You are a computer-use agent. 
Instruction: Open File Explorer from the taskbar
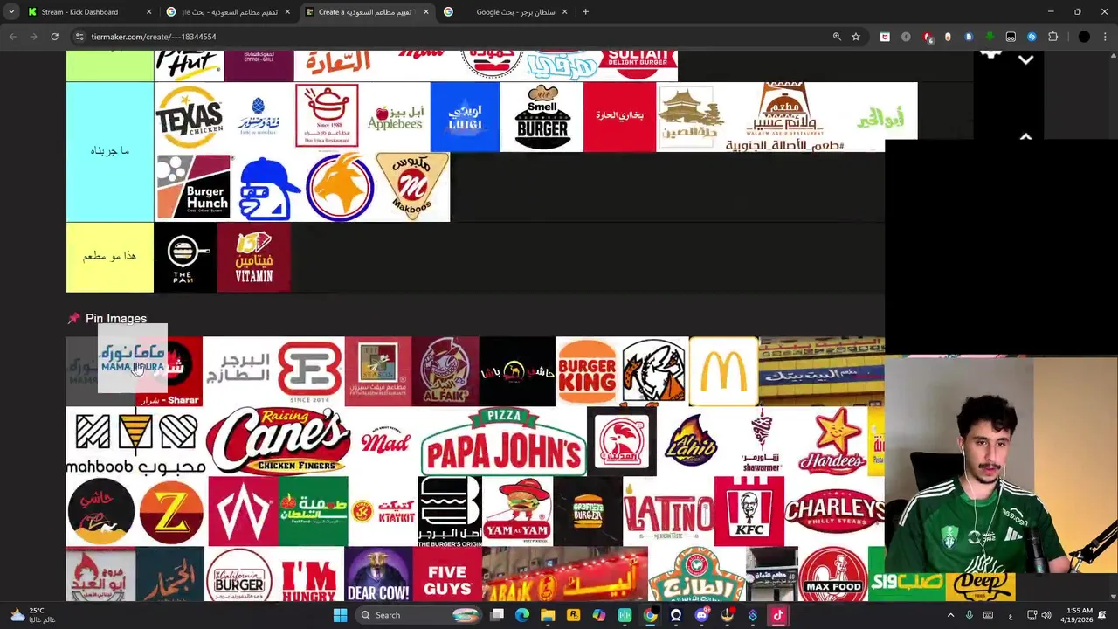[548, 615]
